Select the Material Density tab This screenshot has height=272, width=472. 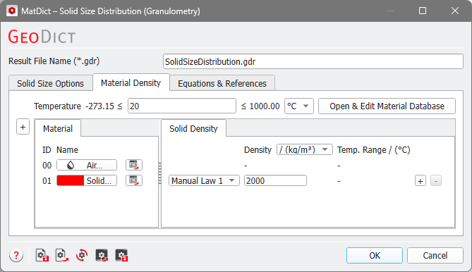(x=131, y=82)
